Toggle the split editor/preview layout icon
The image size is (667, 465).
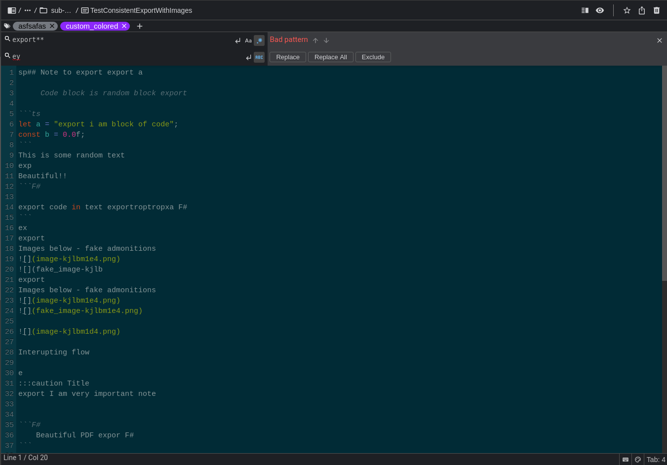[x=585, y=10]
